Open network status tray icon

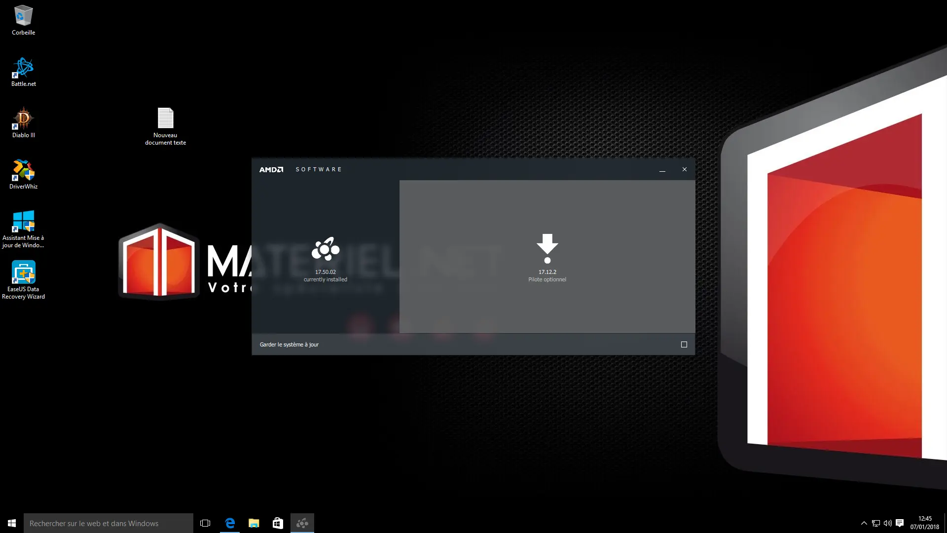876,523
